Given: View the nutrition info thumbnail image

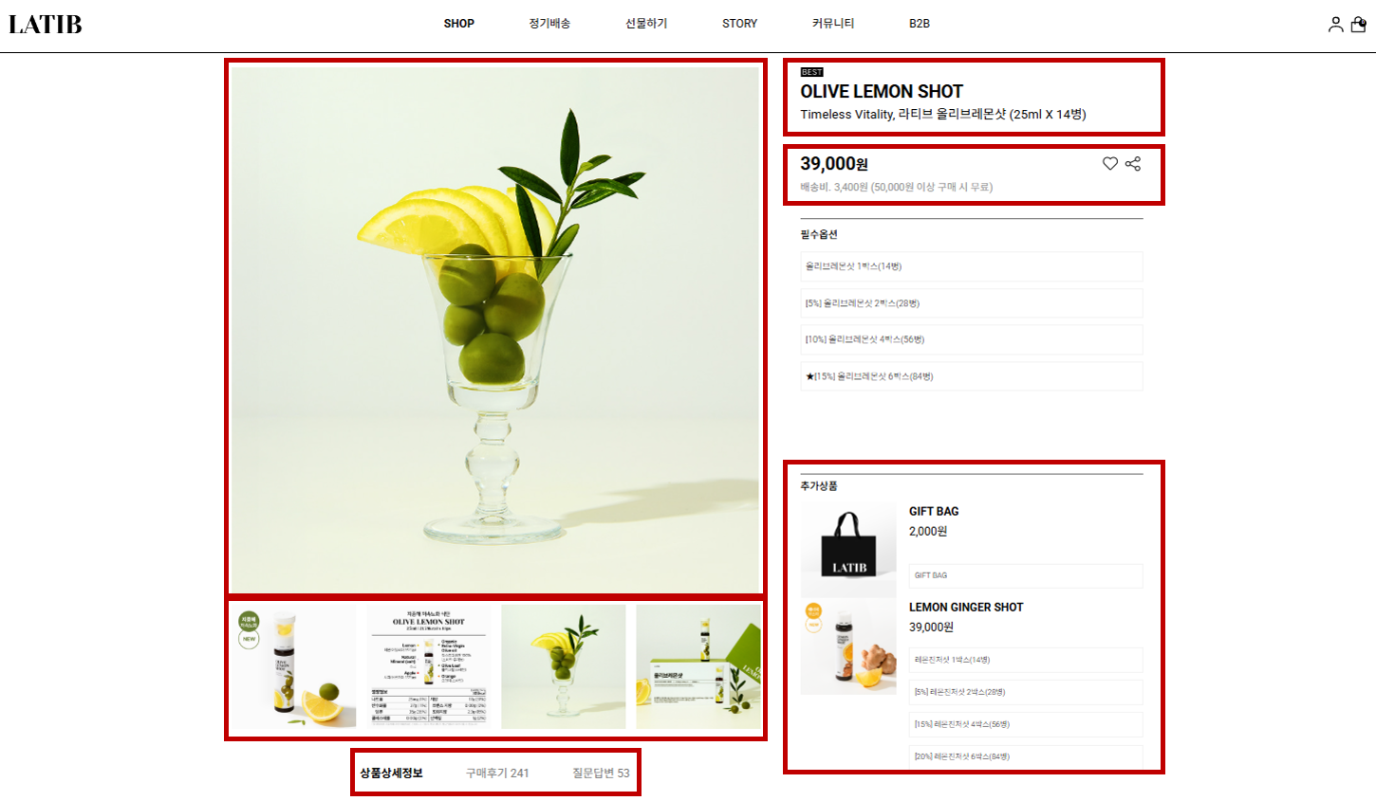Looking at the screenshot, I should 429,667.
